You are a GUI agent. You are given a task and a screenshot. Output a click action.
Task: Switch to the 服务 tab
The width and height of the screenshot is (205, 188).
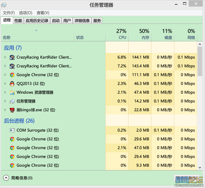click(x=97, y=21)
